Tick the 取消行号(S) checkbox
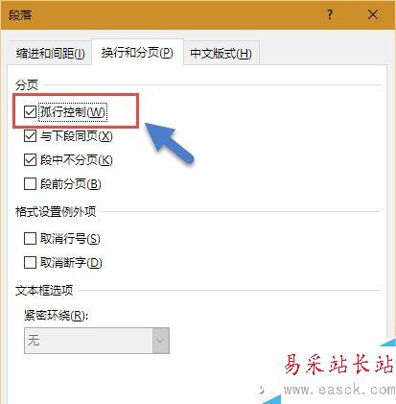Image resolution: width=396 pixels, height=404 pixels. click(30, 238)
